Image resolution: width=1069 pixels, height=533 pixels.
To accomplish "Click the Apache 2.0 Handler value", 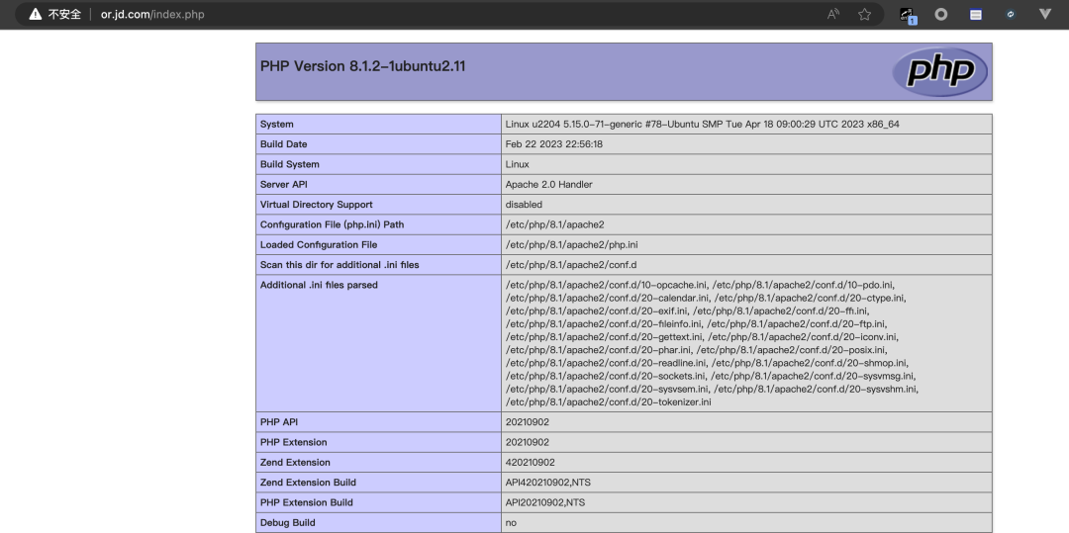I will click(548, 185).
